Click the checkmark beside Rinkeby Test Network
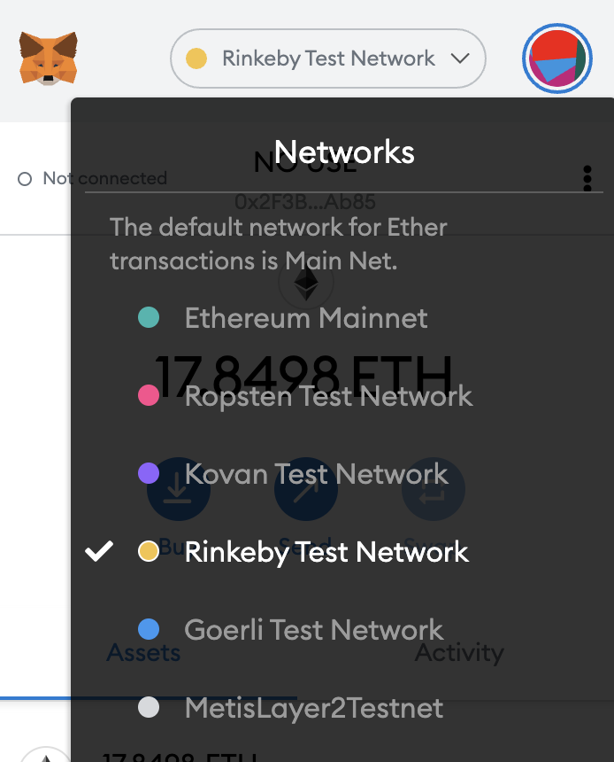Screen dimensions: 614x762 (99, 551)
